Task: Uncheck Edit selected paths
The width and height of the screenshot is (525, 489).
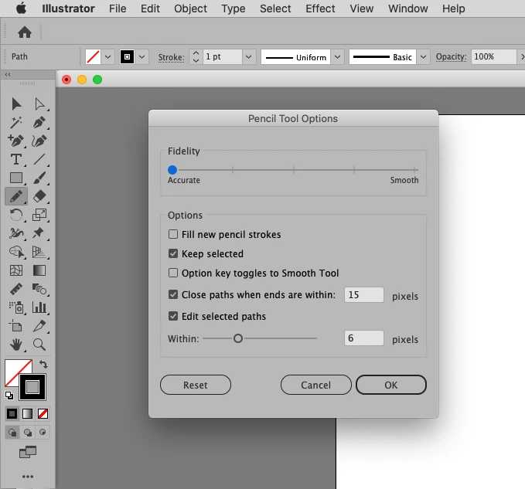Action: pyautogui.click(x=173, y=316)
